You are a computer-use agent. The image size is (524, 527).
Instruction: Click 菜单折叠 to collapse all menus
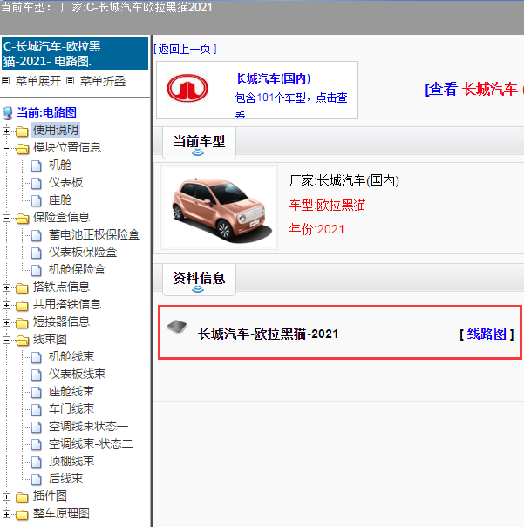[x=103, y=81]
